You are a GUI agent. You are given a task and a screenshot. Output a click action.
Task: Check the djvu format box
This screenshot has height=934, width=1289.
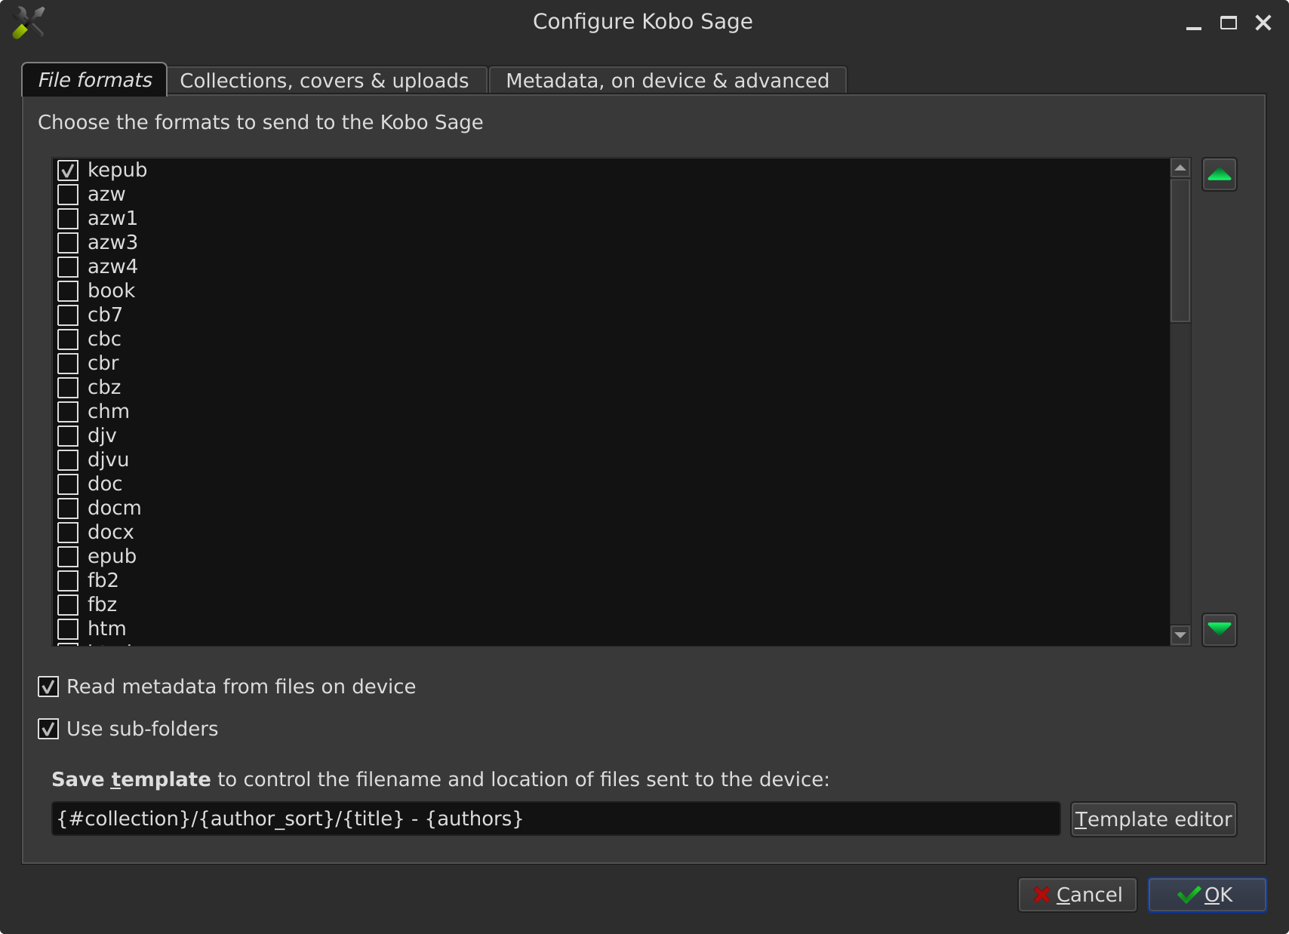click(68, 460)
